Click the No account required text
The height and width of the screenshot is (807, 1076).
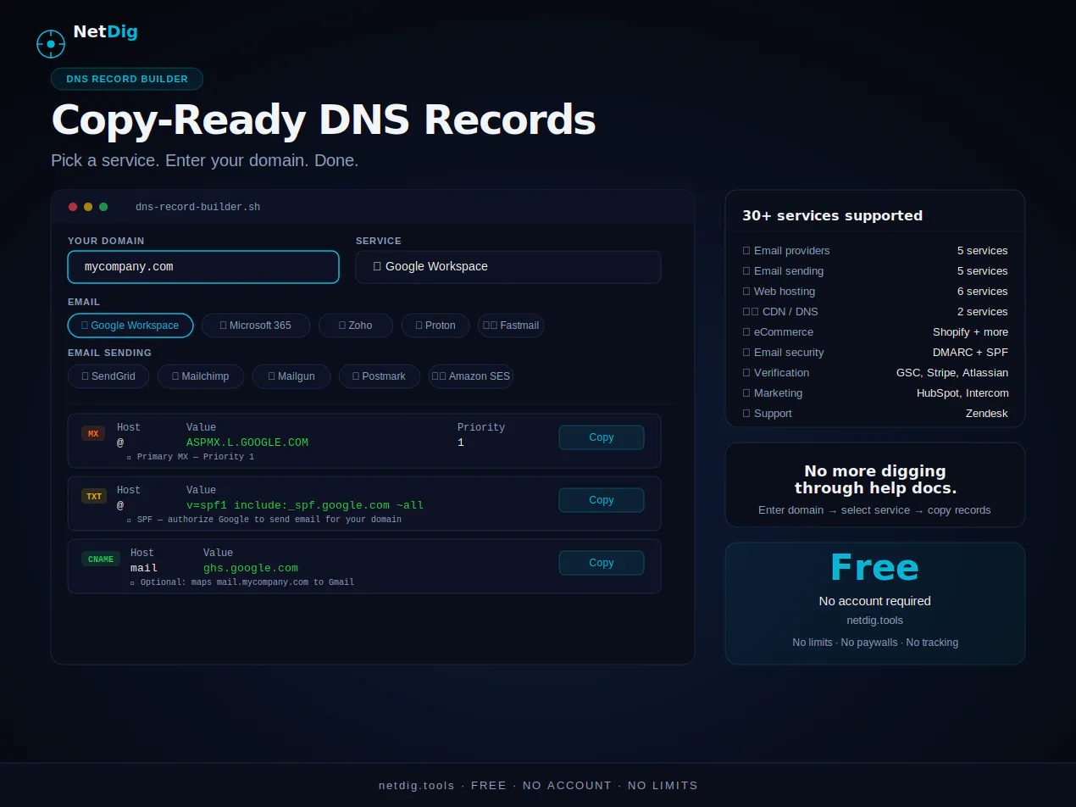[875, 601]
